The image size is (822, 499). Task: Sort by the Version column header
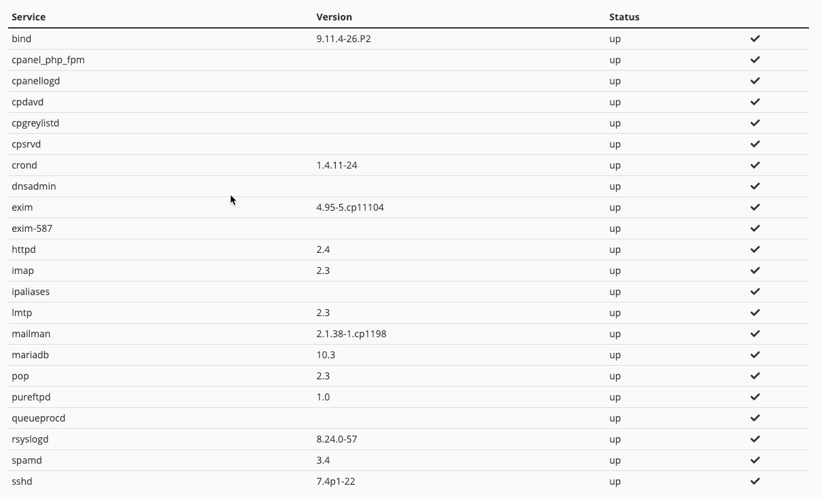[334, 17]
